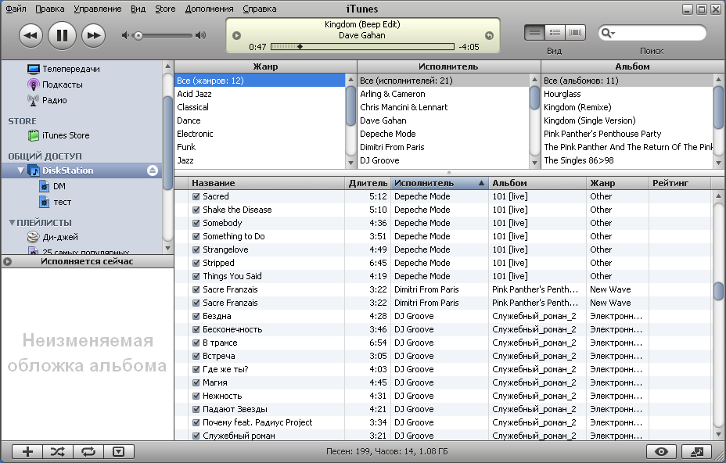
Task: Switch to grouped album list view
Action: pyautogui.click(x=555, y=32)
